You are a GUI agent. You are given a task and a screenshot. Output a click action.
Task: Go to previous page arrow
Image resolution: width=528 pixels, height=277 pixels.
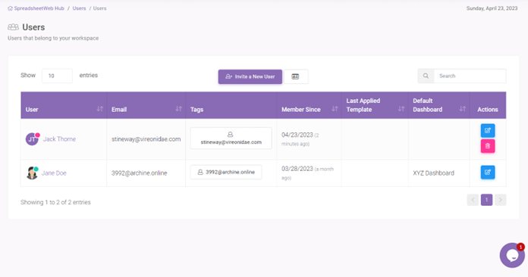473,200
